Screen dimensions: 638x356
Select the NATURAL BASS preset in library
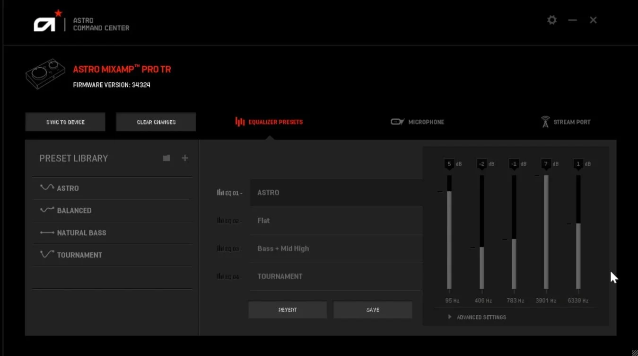pyautogui.click(x=112, y=232)
